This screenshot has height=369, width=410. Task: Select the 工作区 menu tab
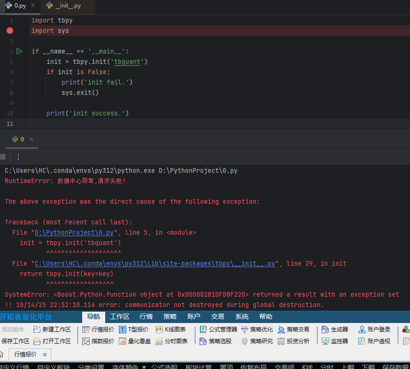119,317
